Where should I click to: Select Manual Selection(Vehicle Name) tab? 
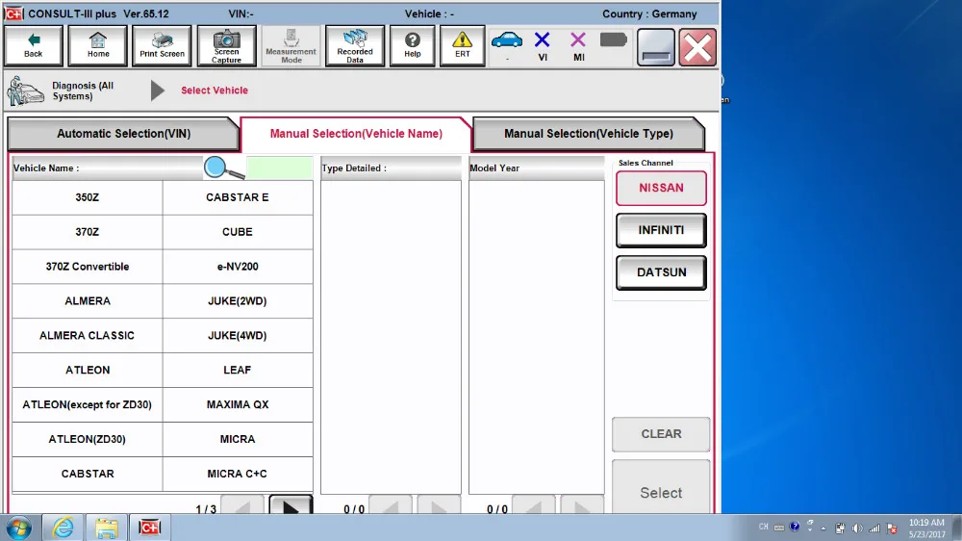tap(356, 134)
